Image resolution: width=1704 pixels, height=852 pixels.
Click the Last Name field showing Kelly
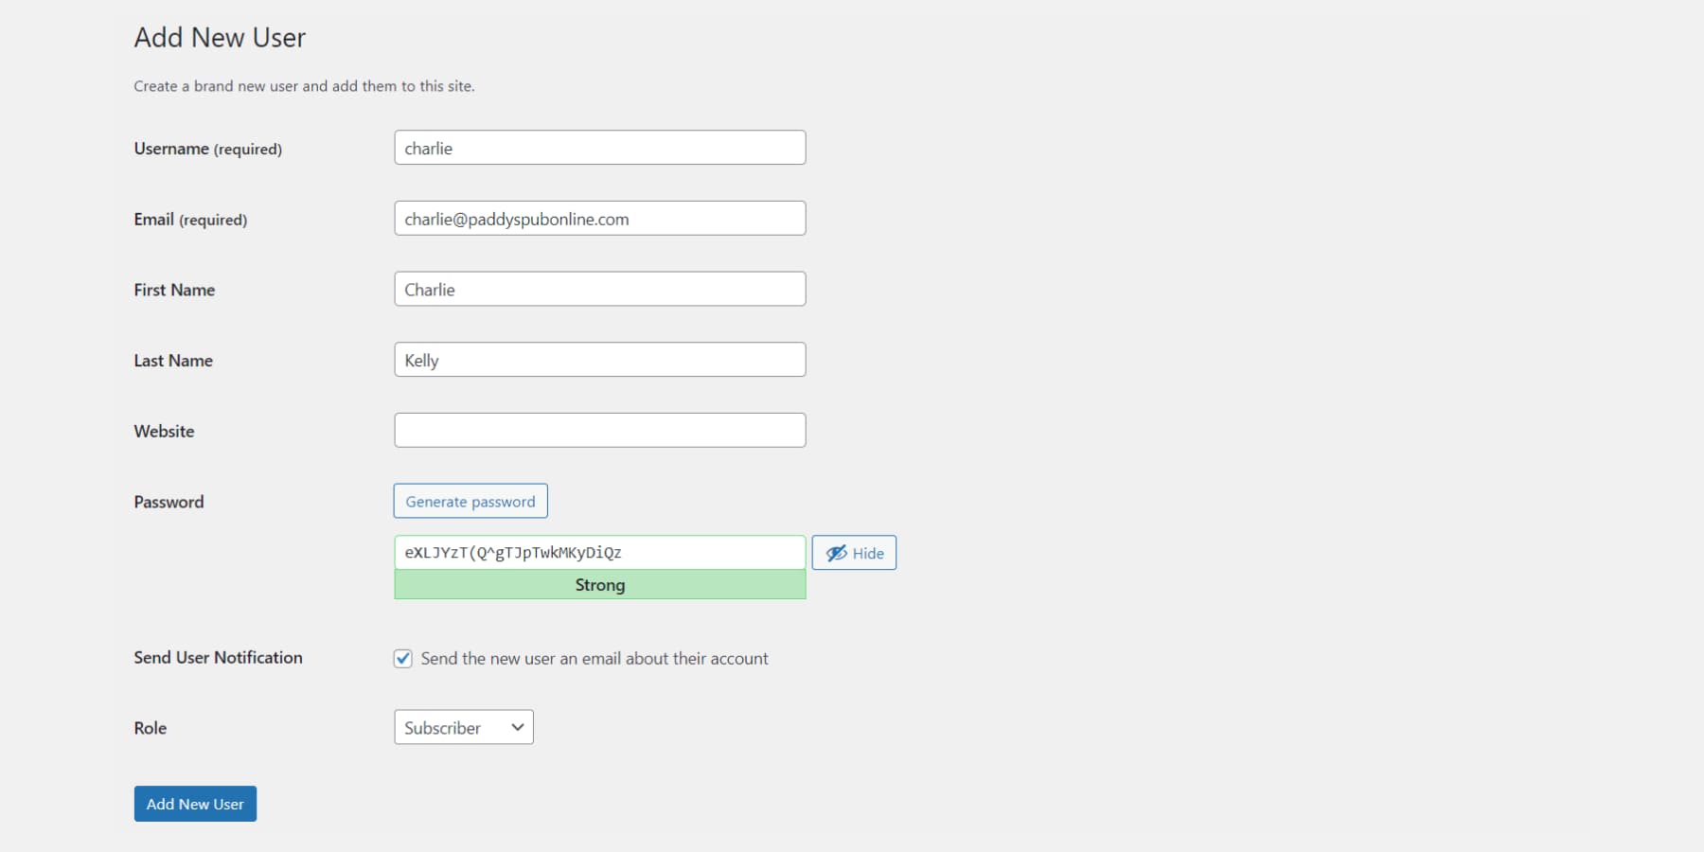(599, 359)
